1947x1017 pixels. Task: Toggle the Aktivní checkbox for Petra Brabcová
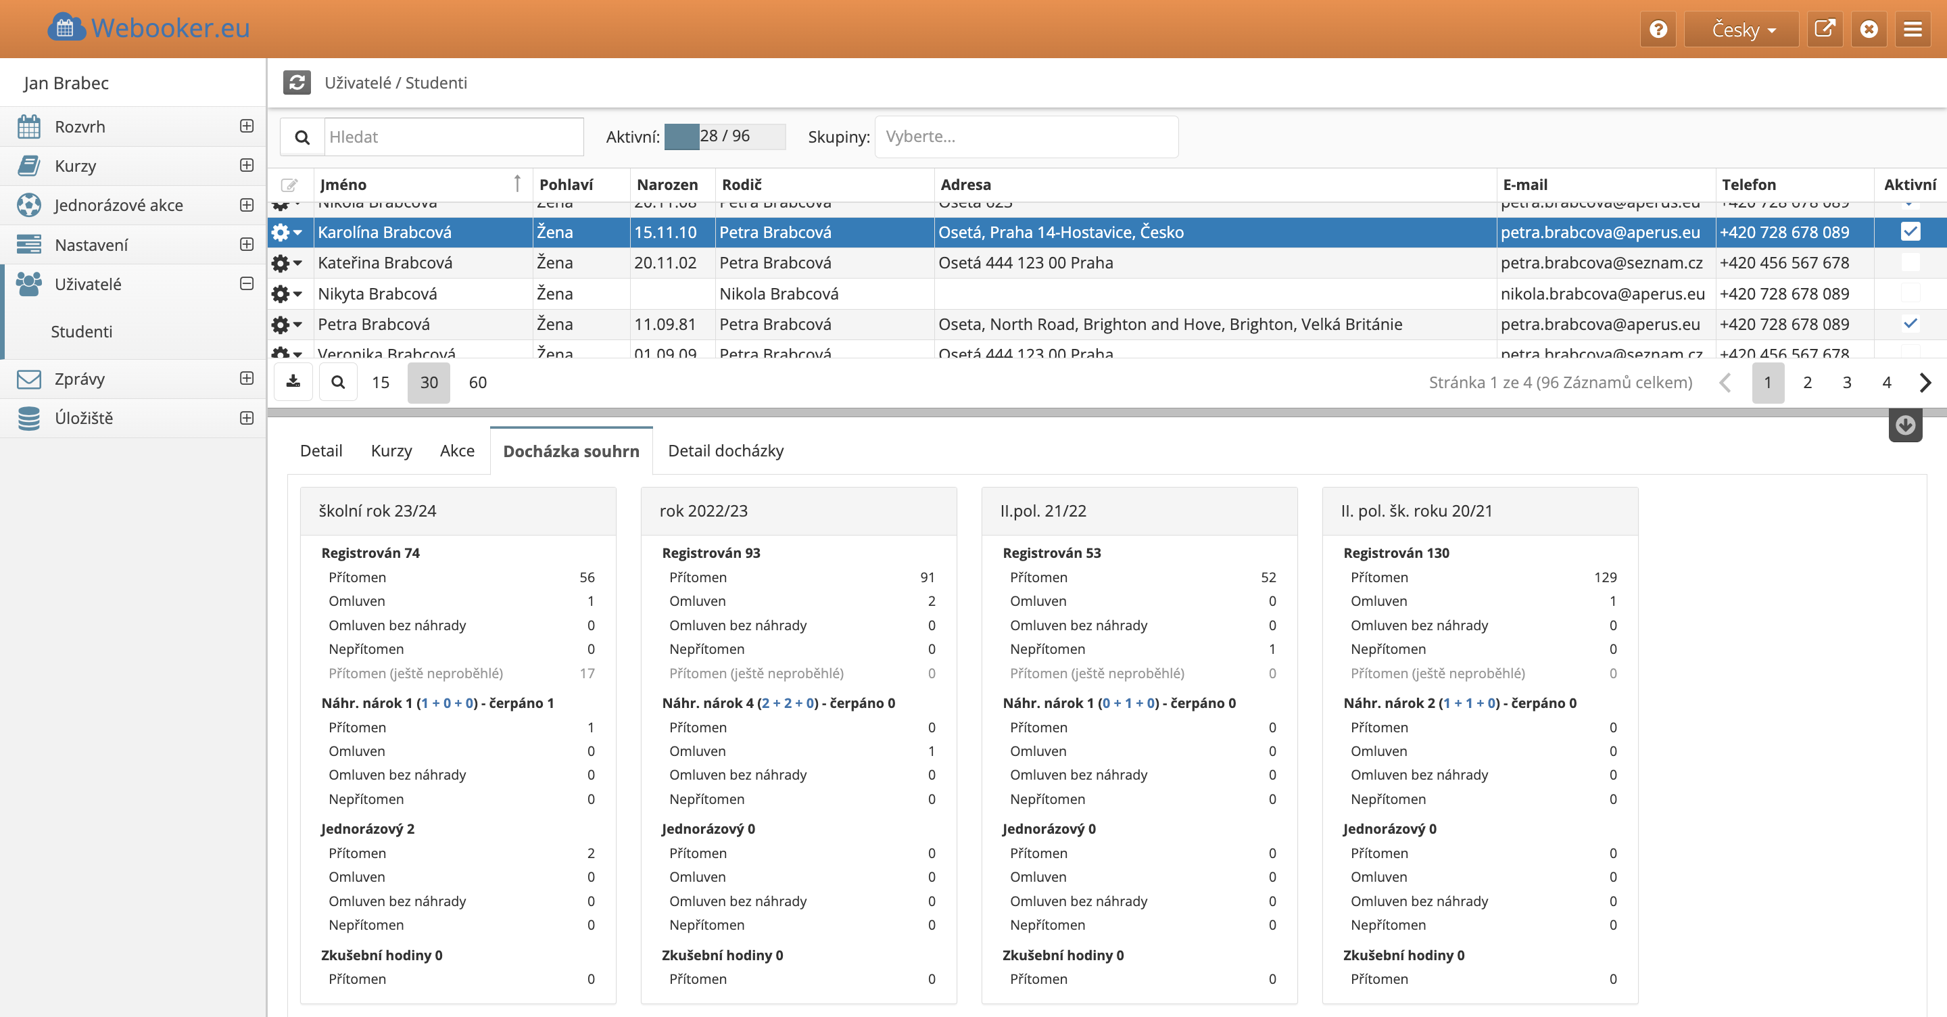point(1909,324)
